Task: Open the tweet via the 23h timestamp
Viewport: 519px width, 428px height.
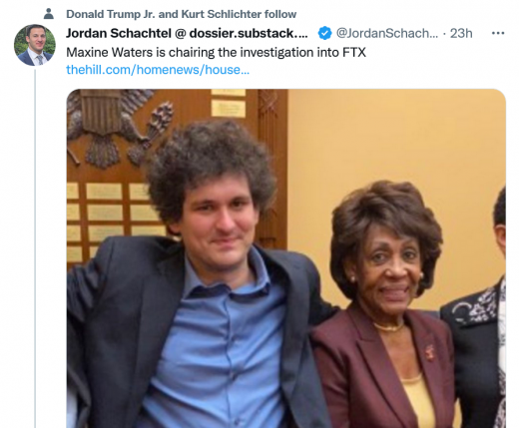Action: pos(461,33)
